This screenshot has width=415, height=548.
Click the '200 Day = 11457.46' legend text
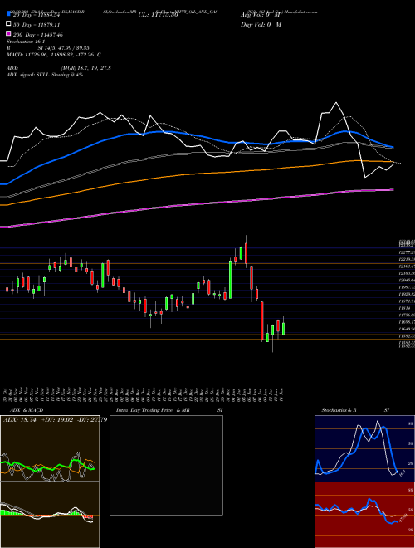click(37, 35)
